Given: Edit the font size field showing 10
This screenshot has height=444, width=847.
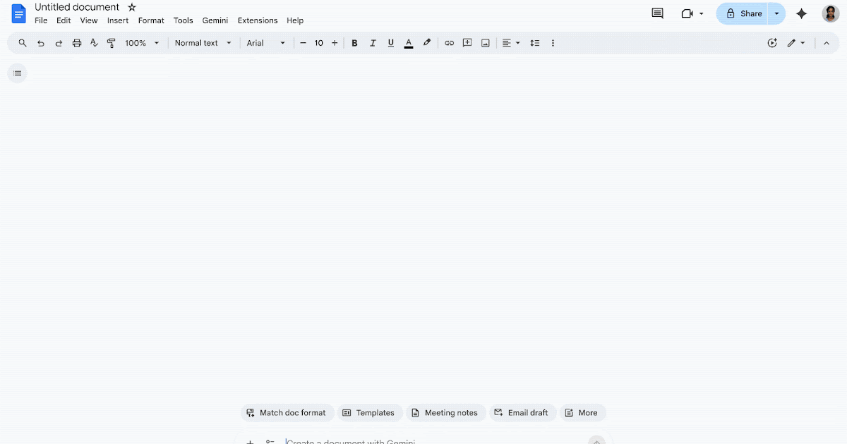Looking at the screenshot, I should coord(319,43).
